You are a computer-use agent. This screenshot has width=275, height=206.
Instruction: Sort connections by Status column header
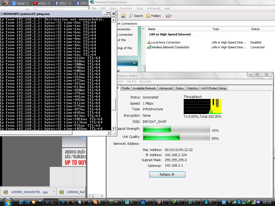[262, 29]
